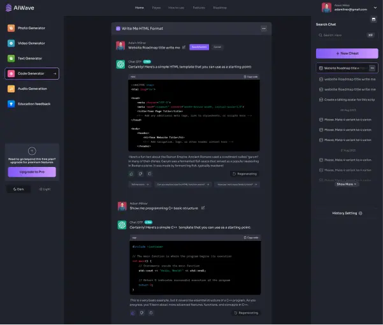Viewport: 383px width, 325px height.
Task: Switch to Dark theme
Action: coord(18,189)
